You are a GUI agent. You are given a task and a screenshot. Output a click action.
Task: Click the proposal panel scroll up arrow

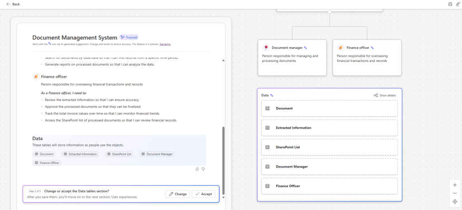pos(223,60)
